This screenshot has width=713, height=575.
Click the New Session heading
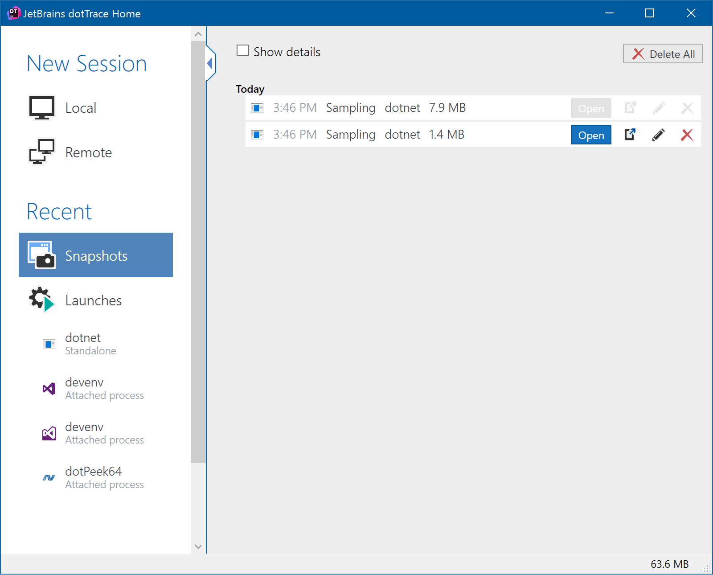87,63
